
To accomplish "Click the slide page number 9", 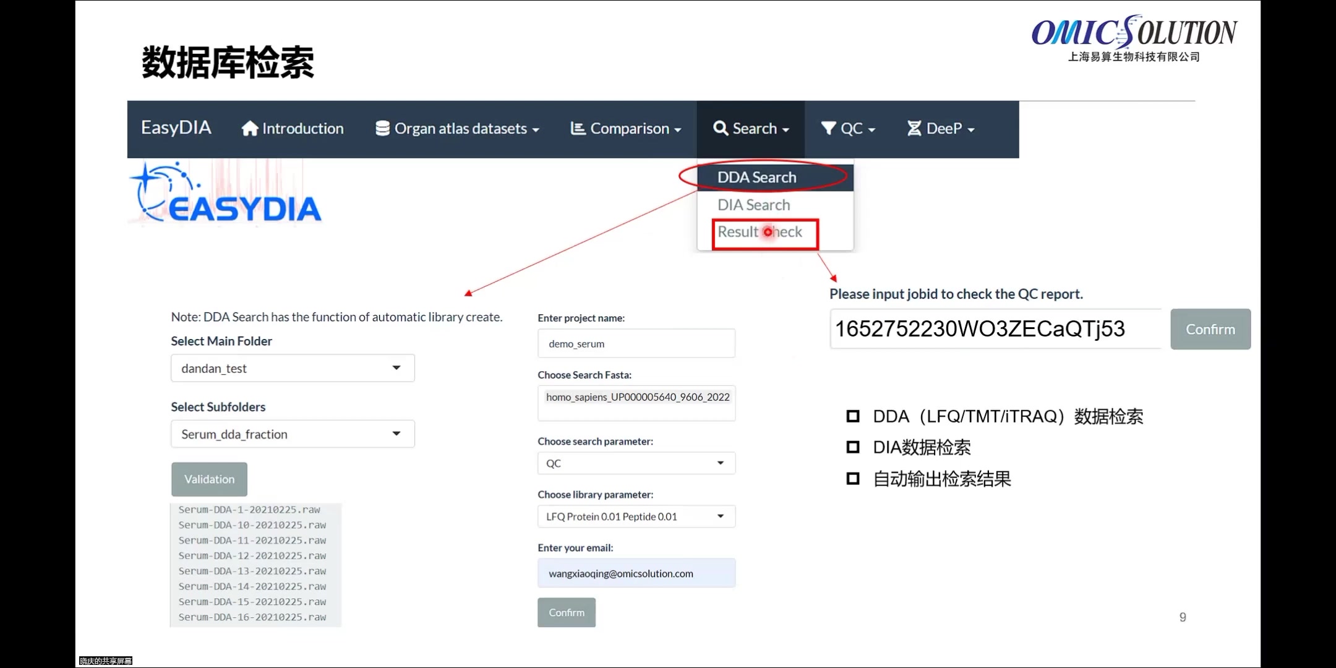I will pyautogui.click(x=1183, y=617).
